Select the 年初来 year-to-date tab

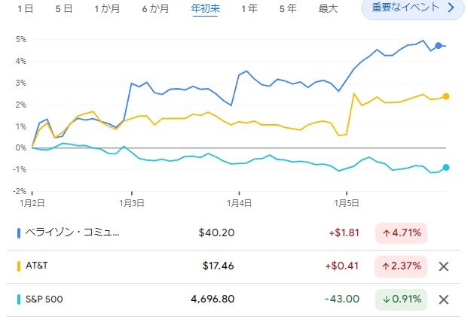pos(205,8)
